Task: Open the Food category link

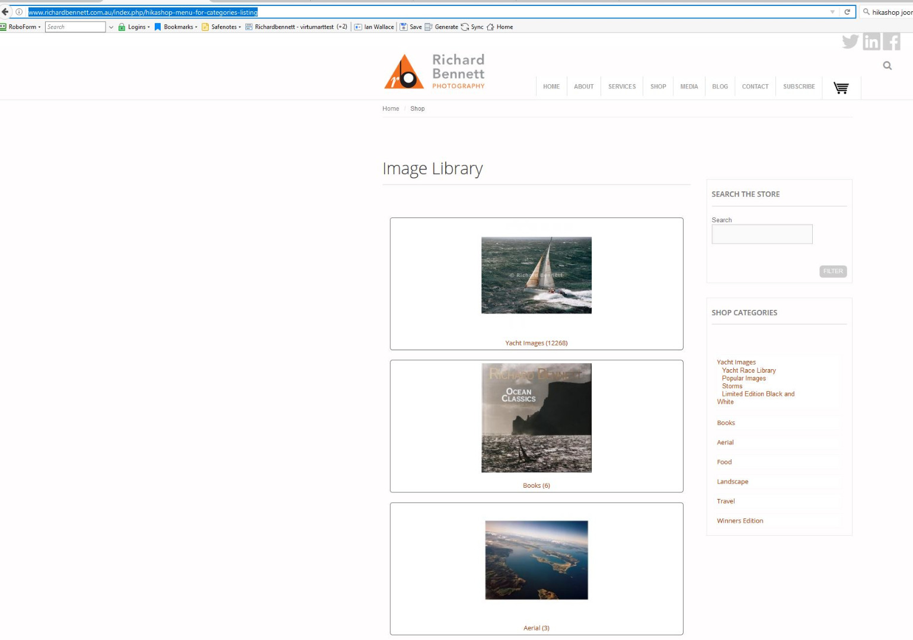Action: pyautogui.click(x=724, y=462)
